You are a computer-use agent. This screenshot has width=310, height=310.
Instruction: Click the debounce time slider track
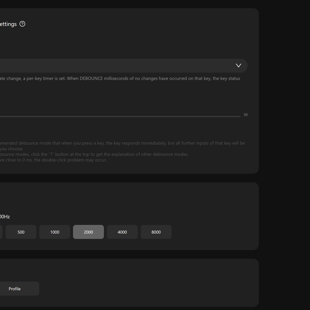coord(120,117)
